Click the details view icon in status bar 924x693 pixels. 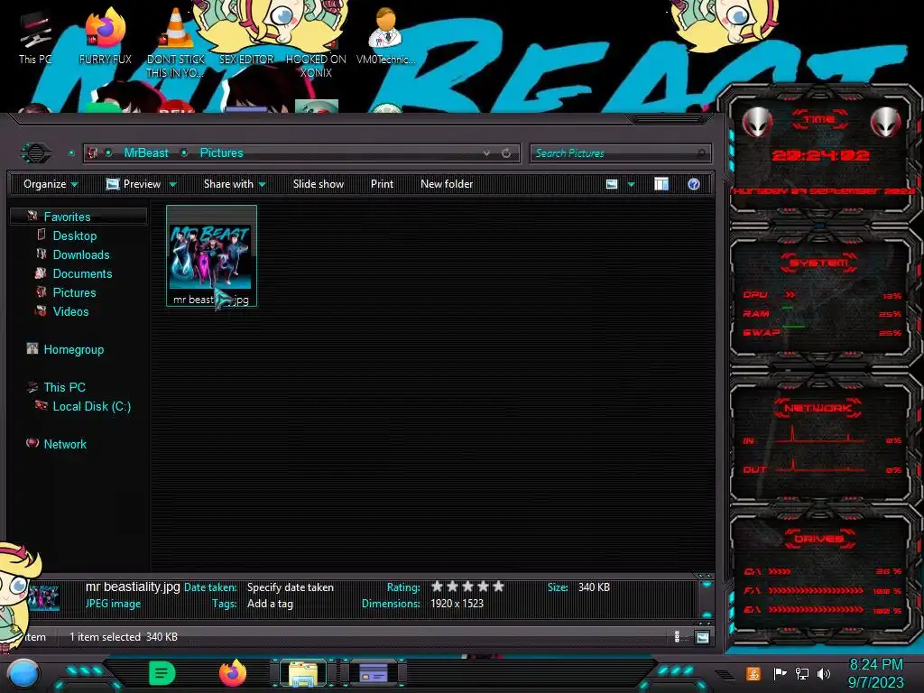point(677,637)
